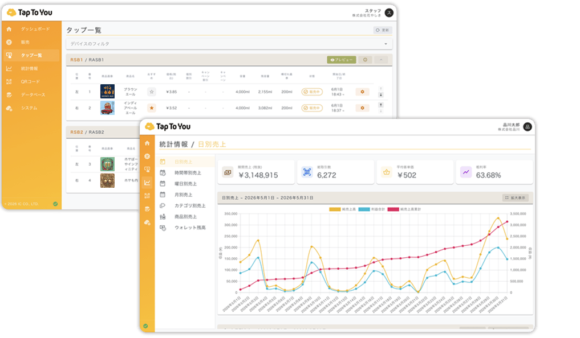Screen dimensions: 580x338
Task: Click sales icon in front window sidebar
Action: coord(147,156)
